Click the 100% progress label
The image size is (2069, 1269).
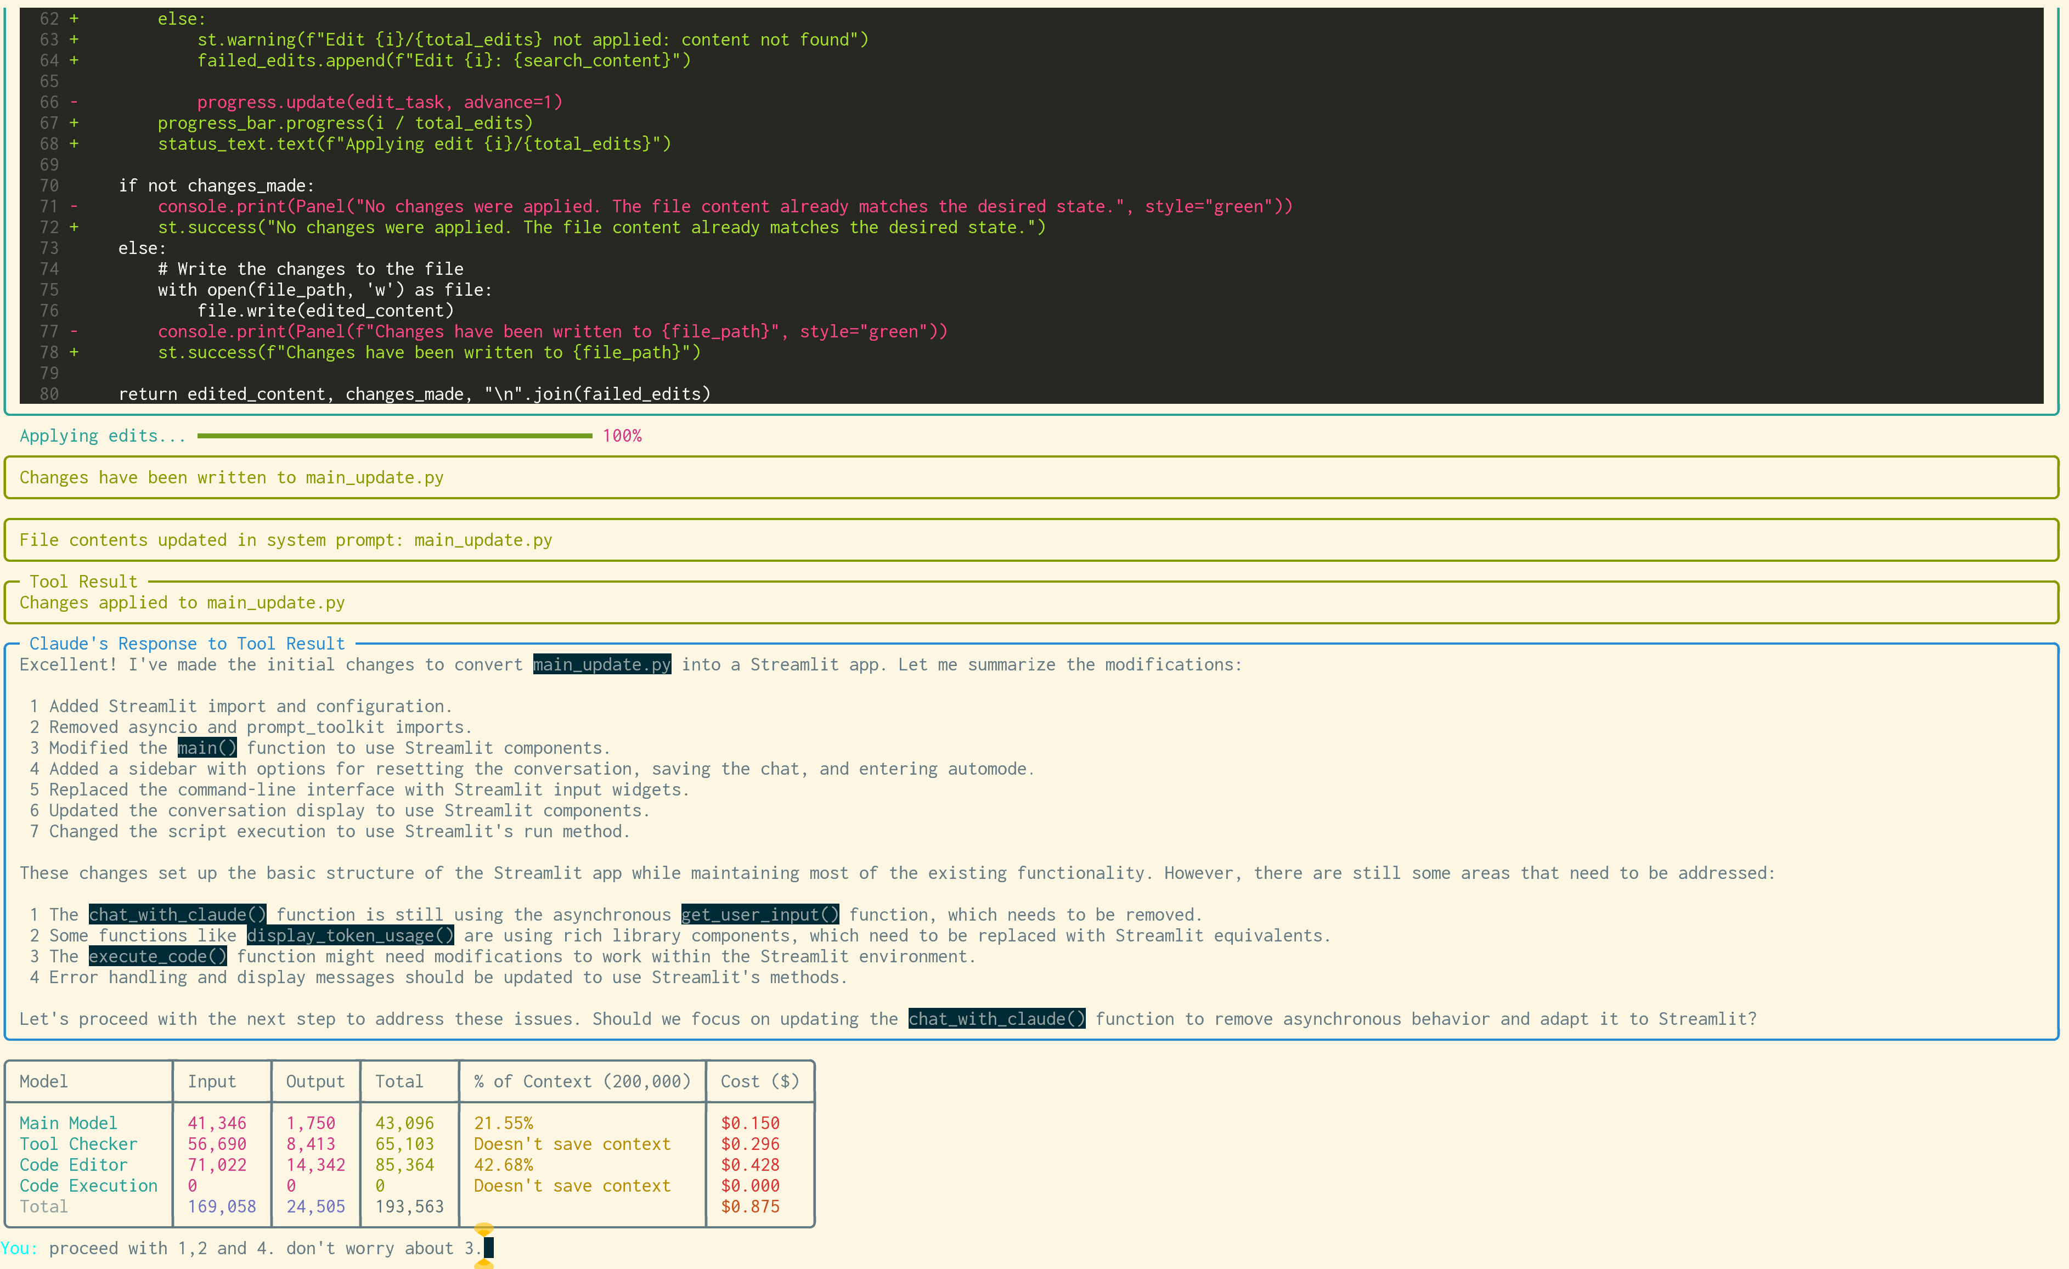[x=622, y=436]
